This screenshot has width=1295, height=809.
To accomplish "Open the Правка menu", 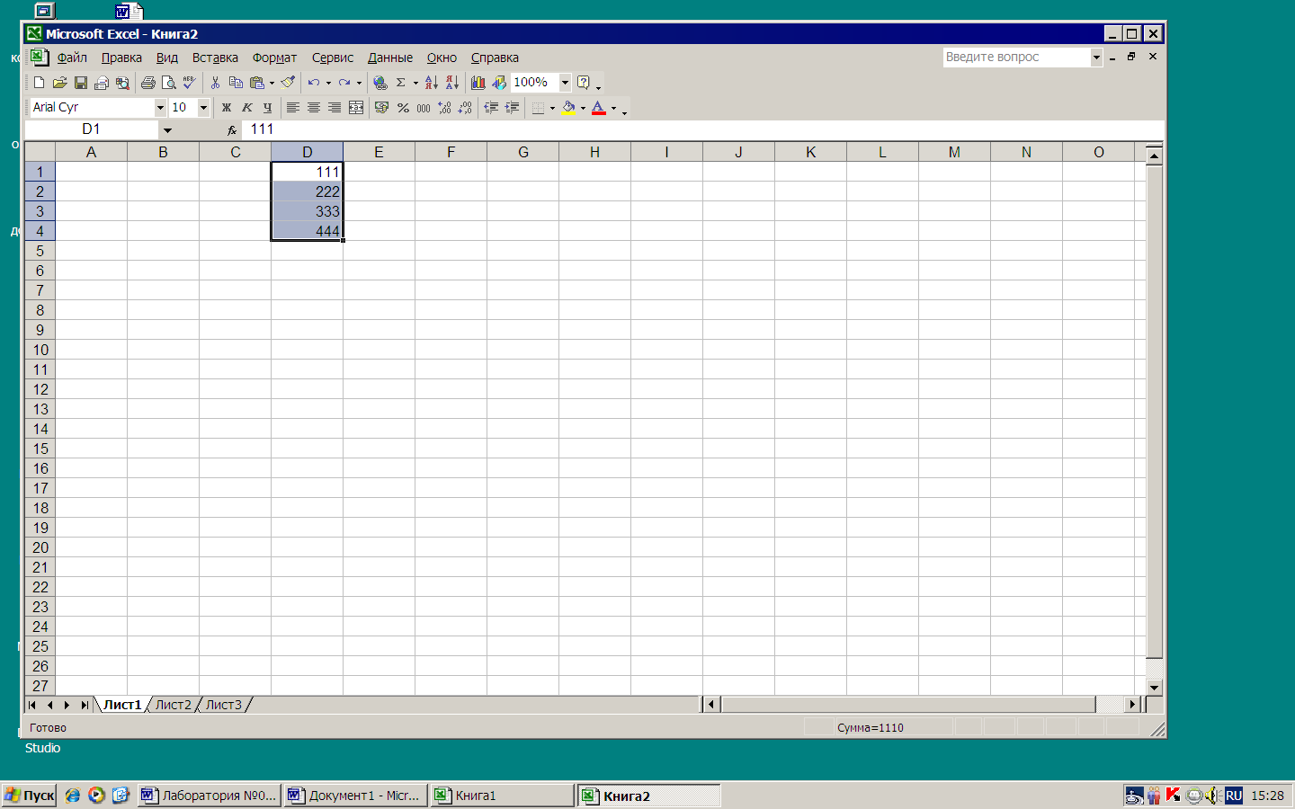I will coord(121,58).
